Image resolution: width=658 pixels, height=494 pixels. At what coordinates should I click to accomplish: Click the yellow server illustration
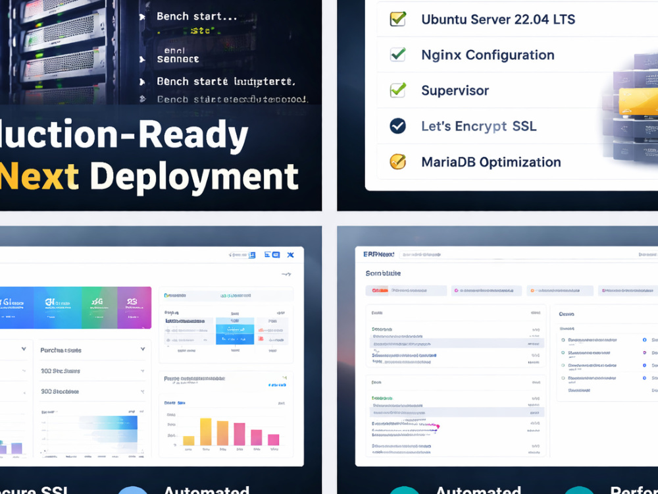[x=638, y=101]
